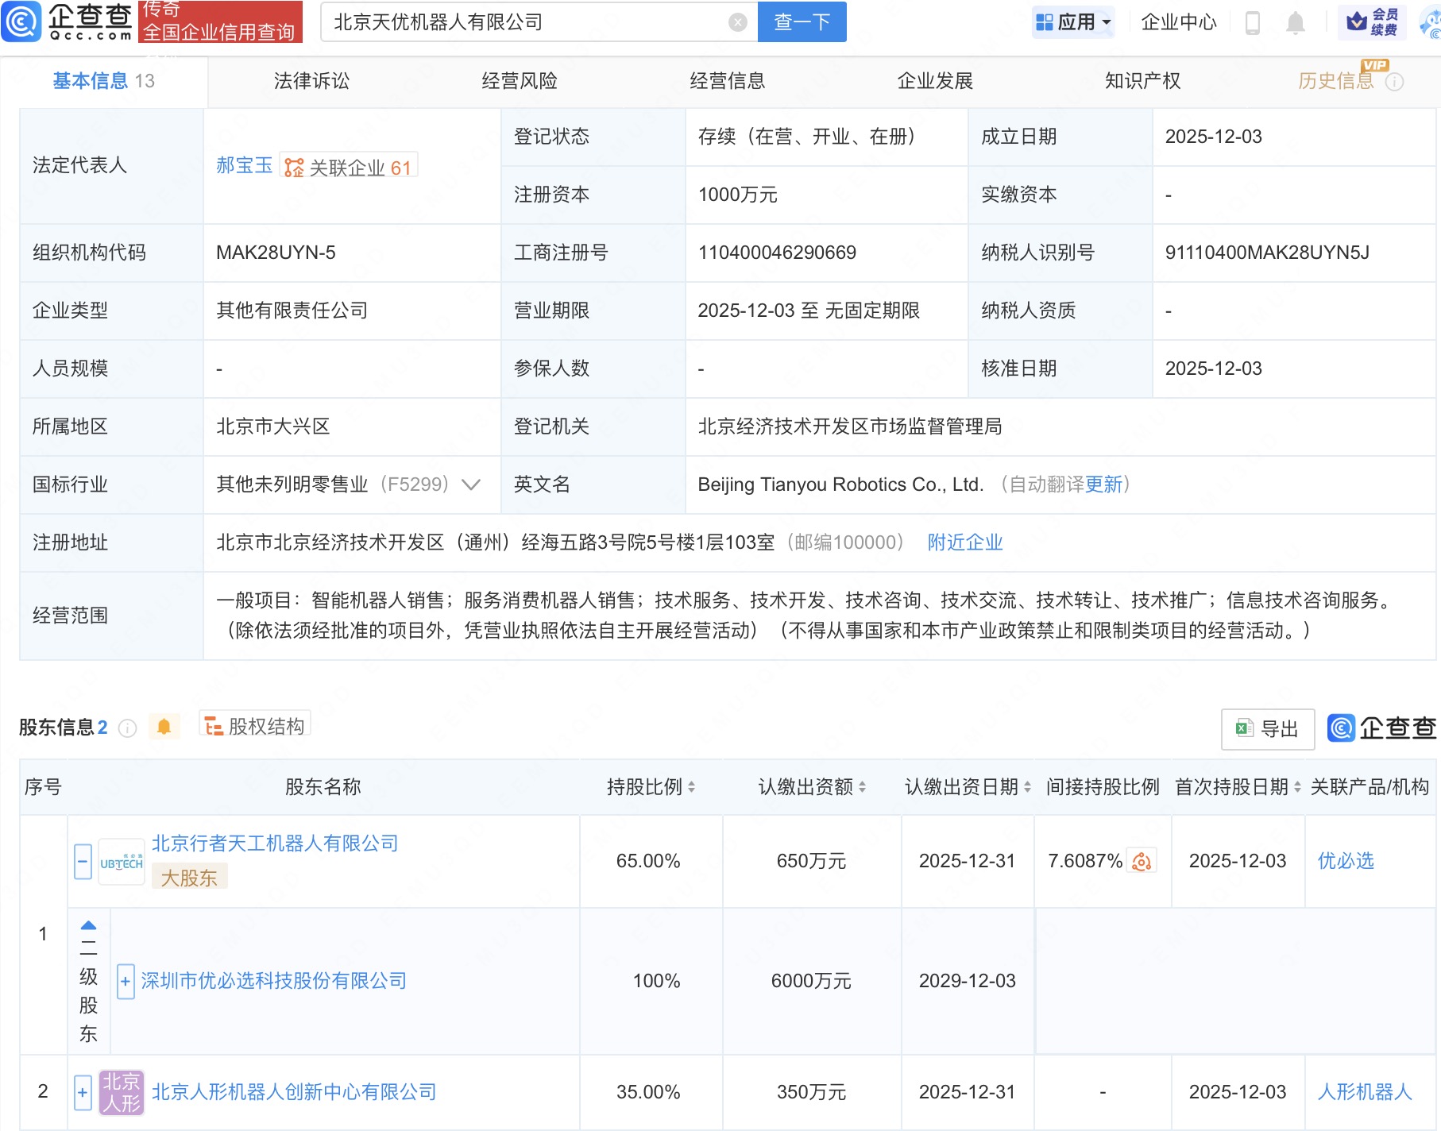Click the info icon beside 股东信息
This screenshot has width=1441, height=1131.
click(x=128, y=728)
